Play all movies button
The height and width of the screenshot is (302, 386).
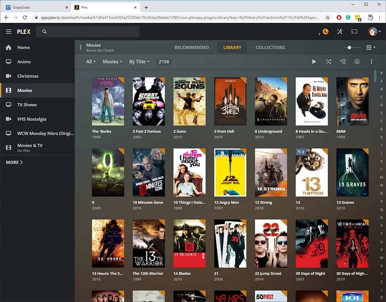pos(314,61)
